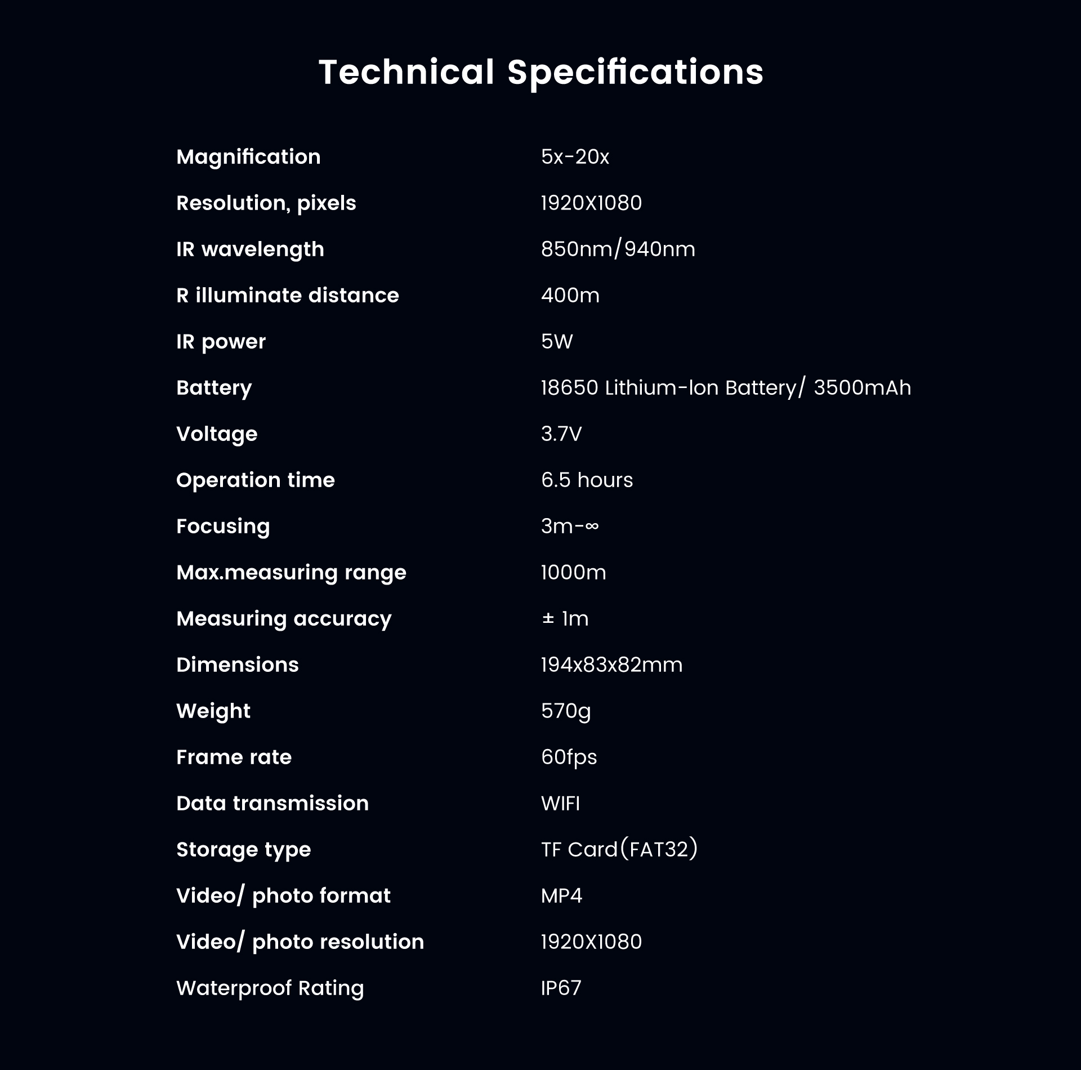Select the R illuminate distance label

(x=288, y=295)
